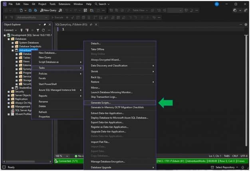This screenshot has height=171, width=250.
Task: Click Object Explorer horizontal scrollbar thumb
Action: coord(20,161)
